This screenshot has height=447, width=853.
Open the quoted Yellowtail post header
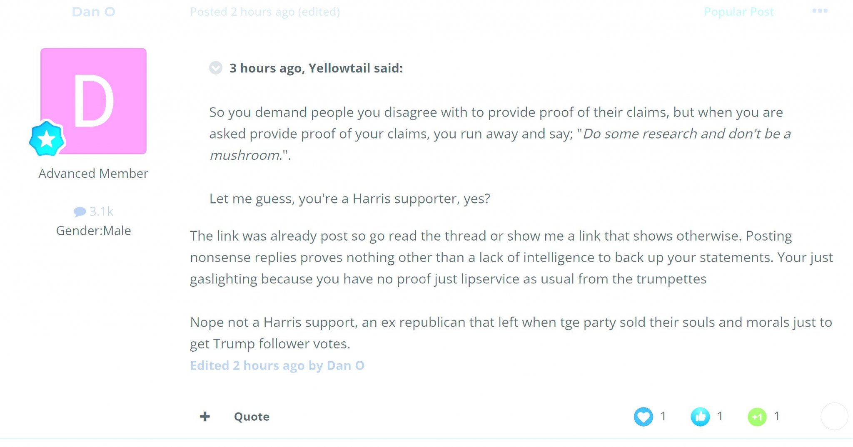pyautogui.click(x=316, y=68)
